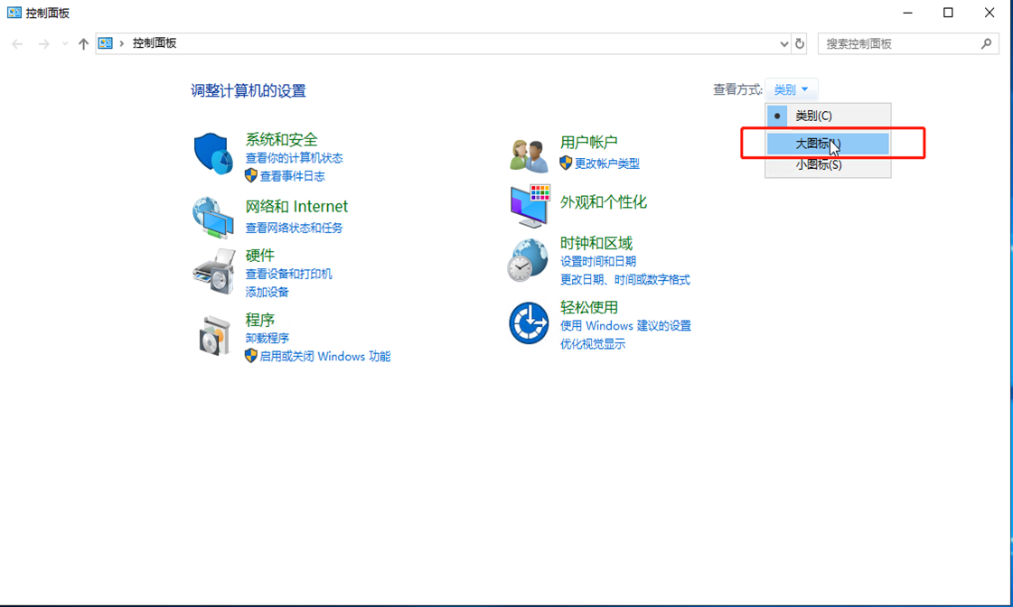This screenshot has width=1013, height=607.
Task: Select the 类别(C) view option
Action: [813, 116]
